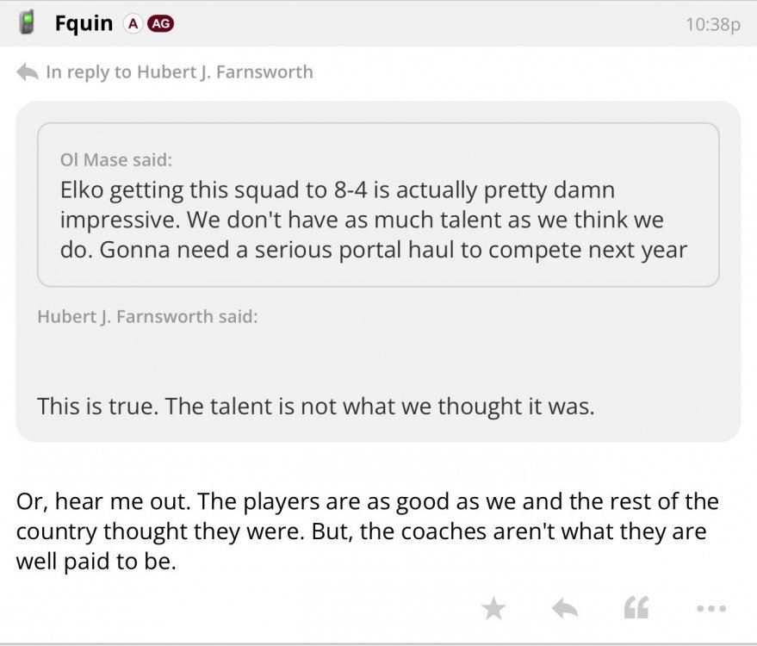Star this post by Fquin

493,609
